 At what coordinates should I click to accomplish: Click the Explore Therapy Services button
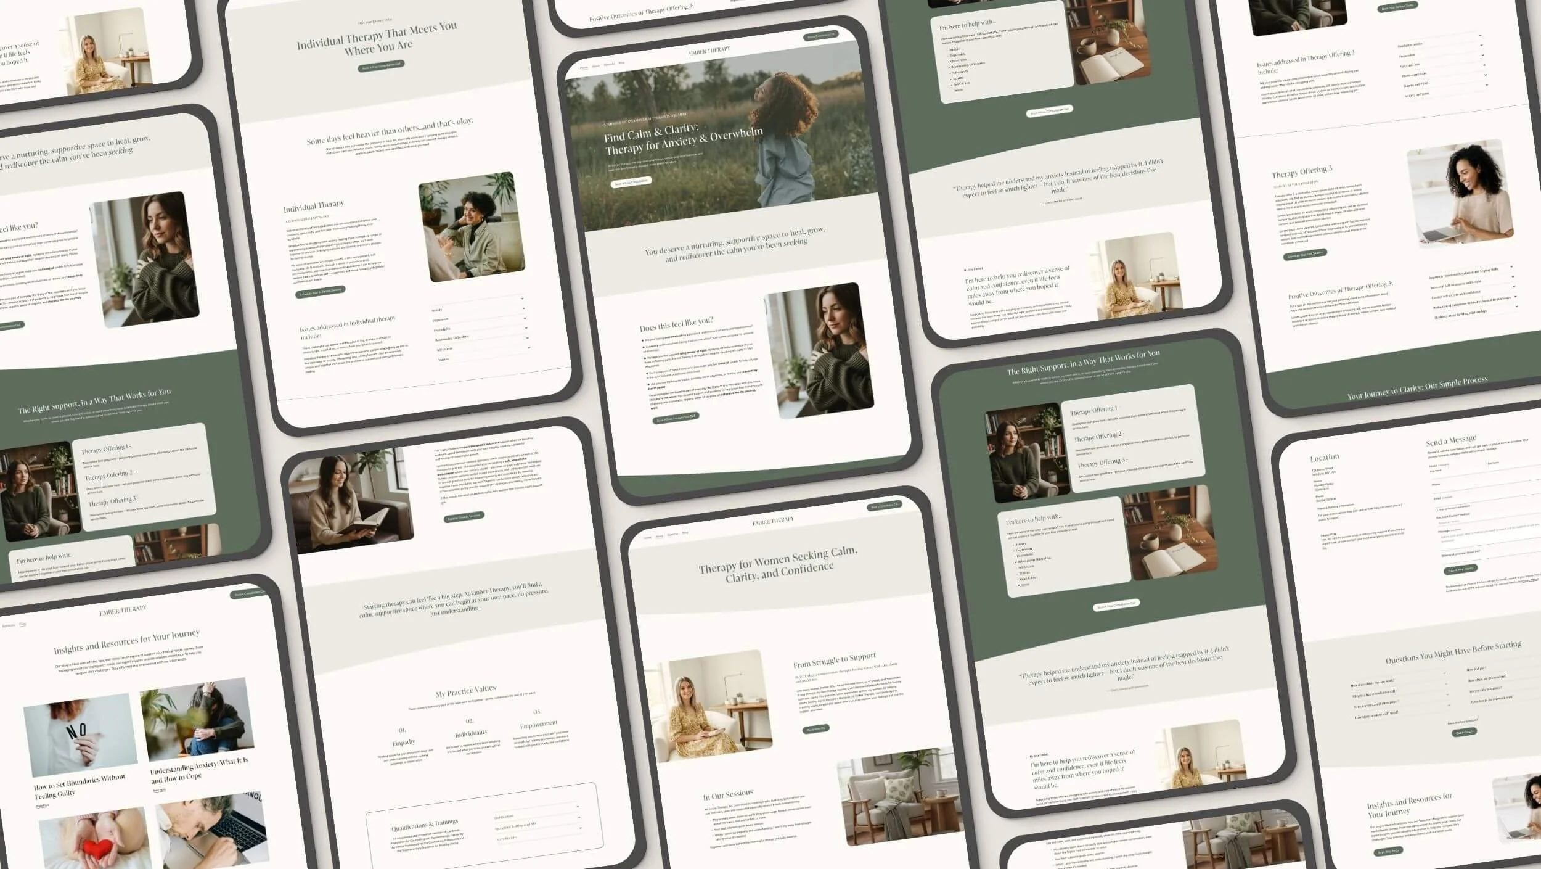[464, 516]
